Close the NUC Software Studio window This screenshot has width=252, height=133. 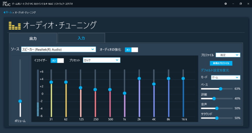(x=248, y=4)
